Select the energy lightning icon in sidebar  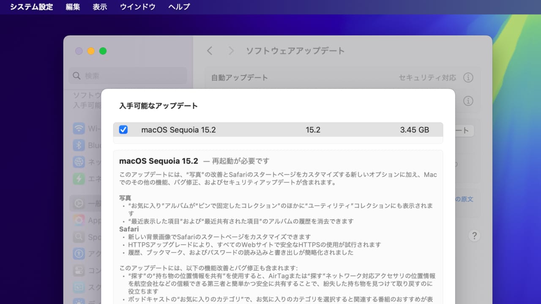79,179
